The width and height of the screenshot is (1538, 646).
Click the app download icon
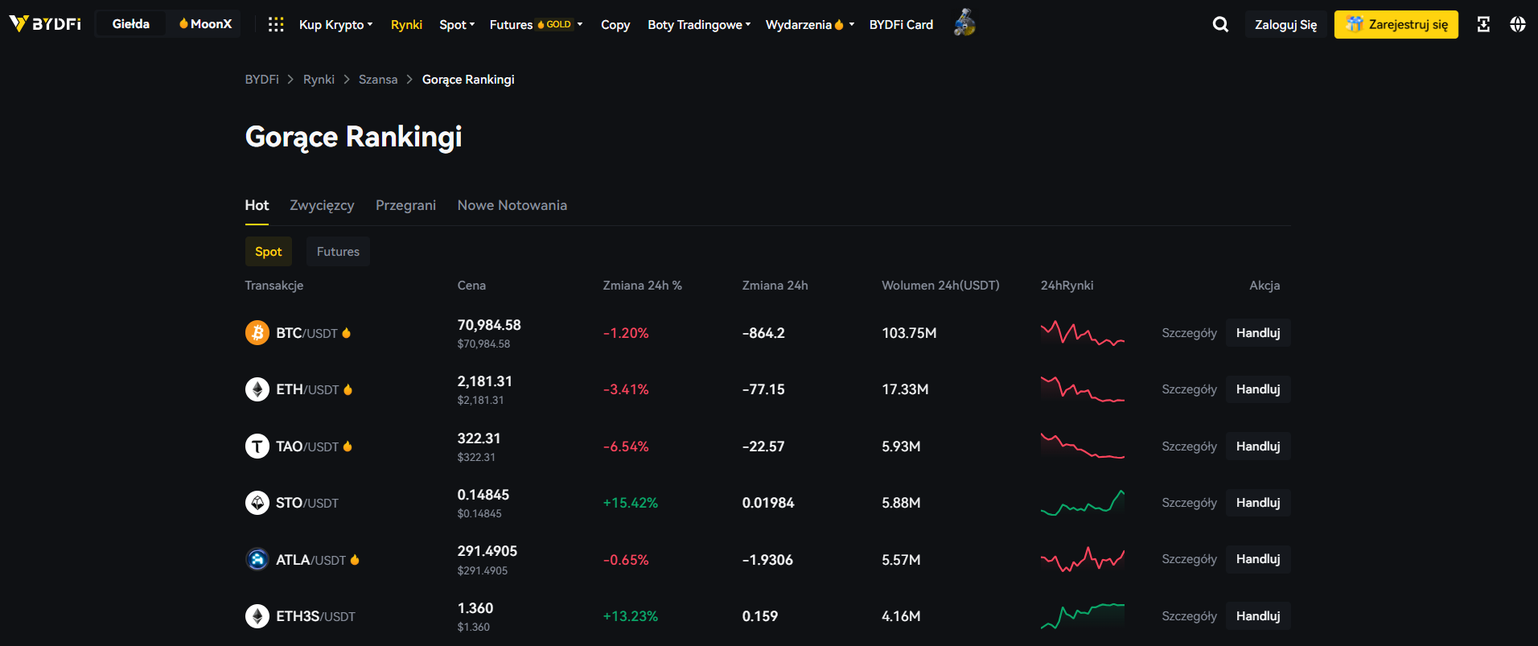(1483, 24)
